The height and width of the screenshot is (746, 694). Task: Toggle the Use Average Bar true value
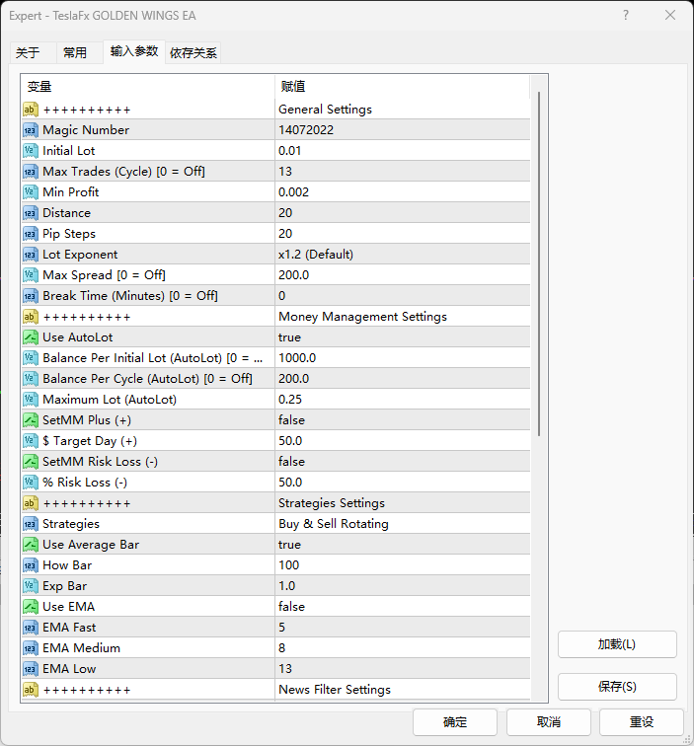click(x=401, y=545)
